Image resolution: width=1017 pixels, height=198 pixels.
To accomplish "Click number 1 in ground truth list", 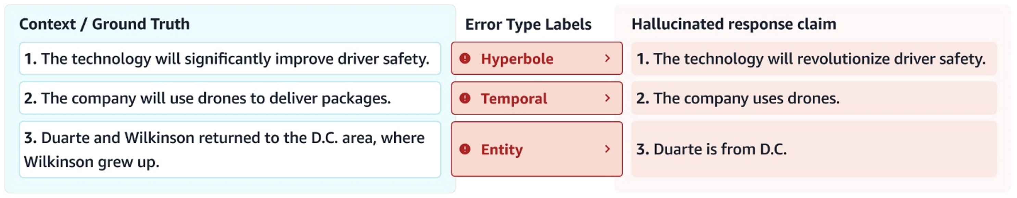I will pyautogui.click(x=30, y=59).
